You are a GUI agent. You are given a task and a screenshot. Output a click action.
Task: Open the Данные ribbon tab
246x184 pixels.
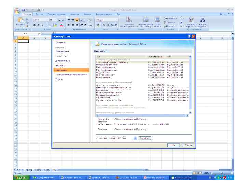(x=87, y=14)
